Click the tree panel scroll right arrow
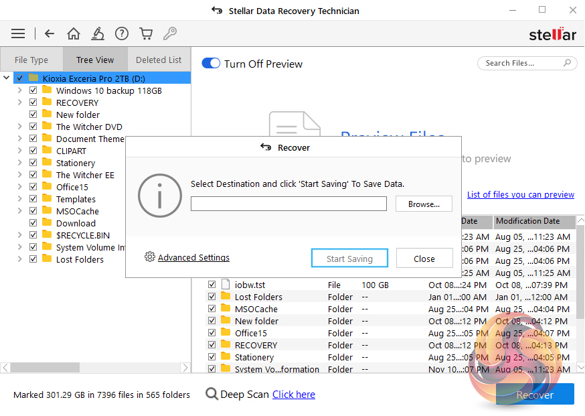585x416 pixels. click(185, 368)
